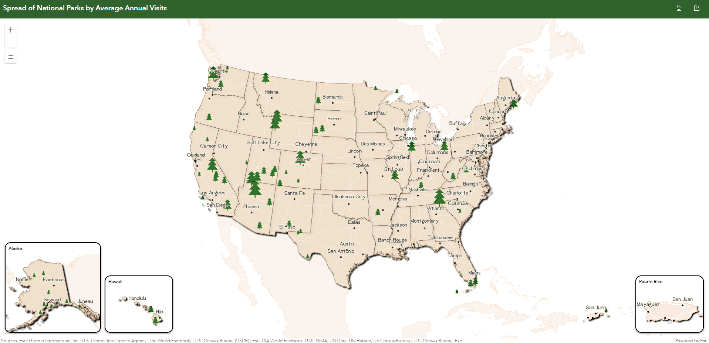Click the Dallas label
This screenshot has height=343, width=709.
coord(354,222)
